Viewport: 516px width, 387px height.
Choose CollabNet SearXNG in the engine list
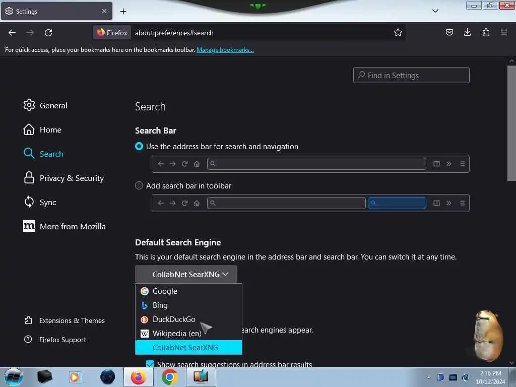click(x=188, y=348)
